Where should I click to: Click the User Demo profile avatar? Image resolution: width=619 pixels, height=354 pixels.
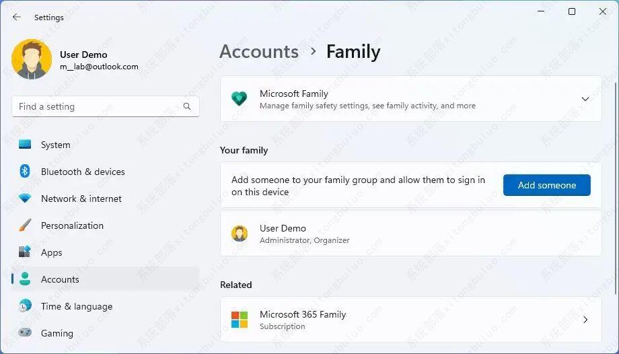click(x=32, y=60)
